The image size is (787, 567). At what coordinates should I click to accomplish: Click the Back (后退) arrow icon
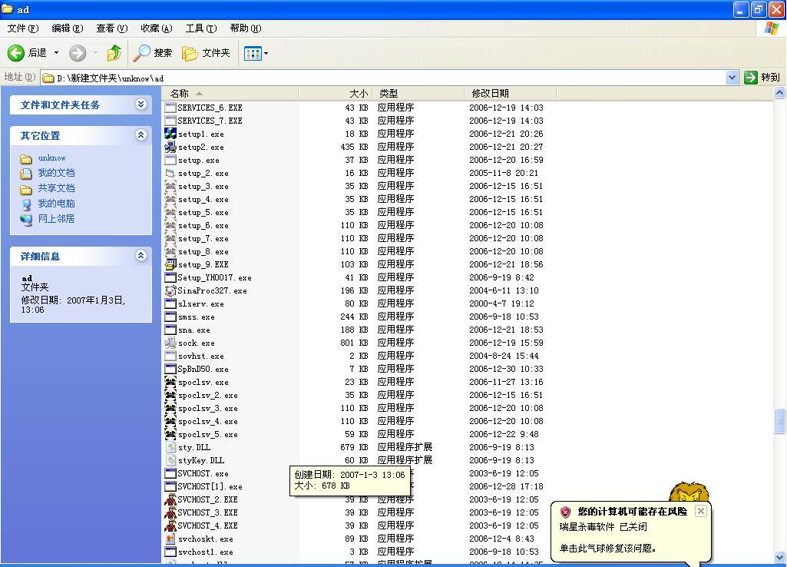(x=16, y=53)
